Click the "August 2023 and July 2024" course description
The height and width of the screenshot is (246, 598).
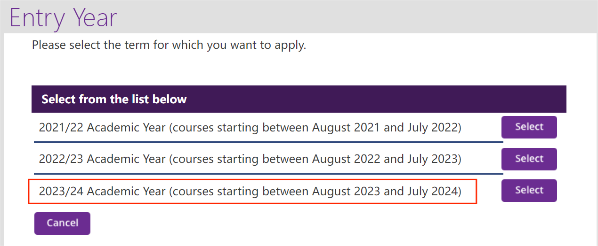(x=385, y=191)
